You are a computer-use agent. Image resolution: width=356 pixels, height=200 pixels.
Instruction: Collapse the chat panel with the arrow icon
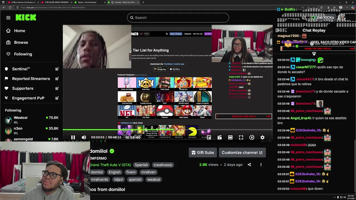(x=277, y=30)
